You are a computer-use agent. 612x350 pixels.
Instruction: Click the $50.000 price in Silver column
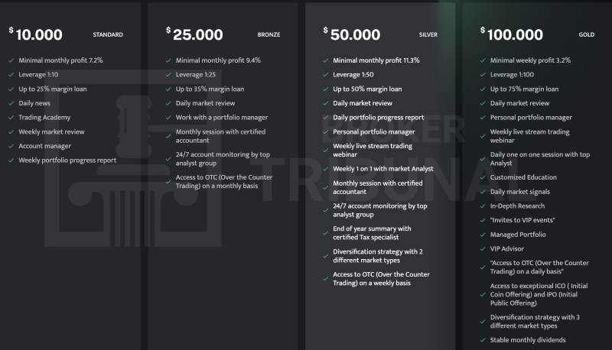point(352,34)
